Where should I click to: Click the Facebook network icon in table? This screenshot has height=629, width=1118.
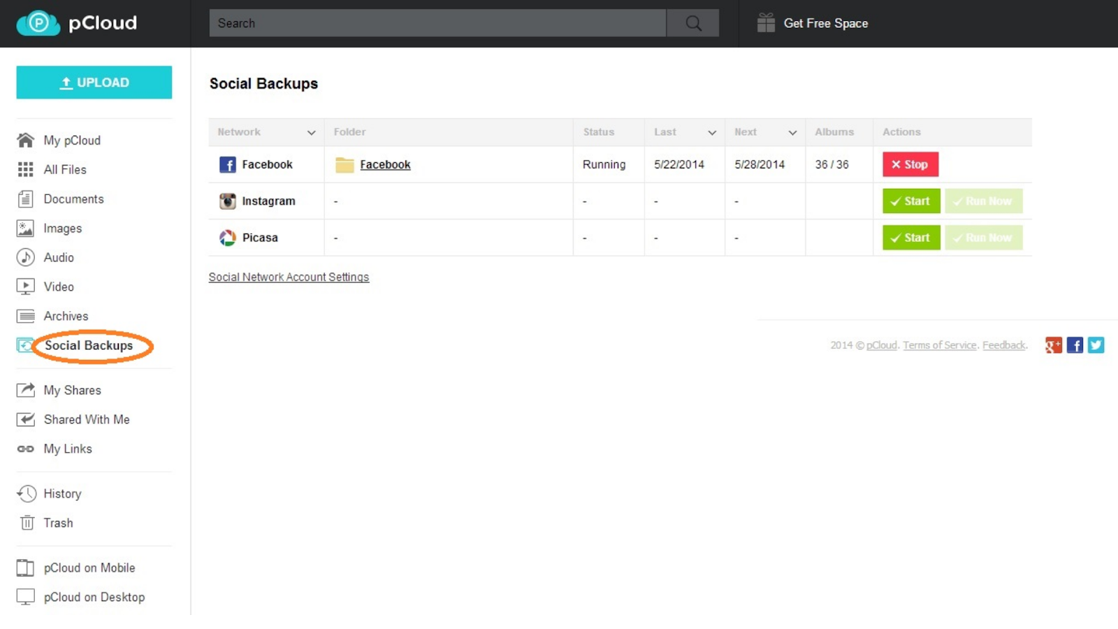coord(228,165)
